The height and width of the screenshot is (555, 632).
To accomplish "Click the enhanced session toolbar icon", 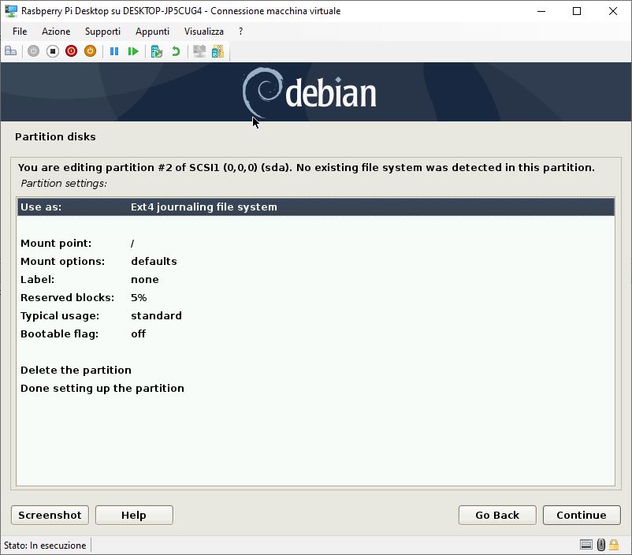I will click(x=199, y=51).
